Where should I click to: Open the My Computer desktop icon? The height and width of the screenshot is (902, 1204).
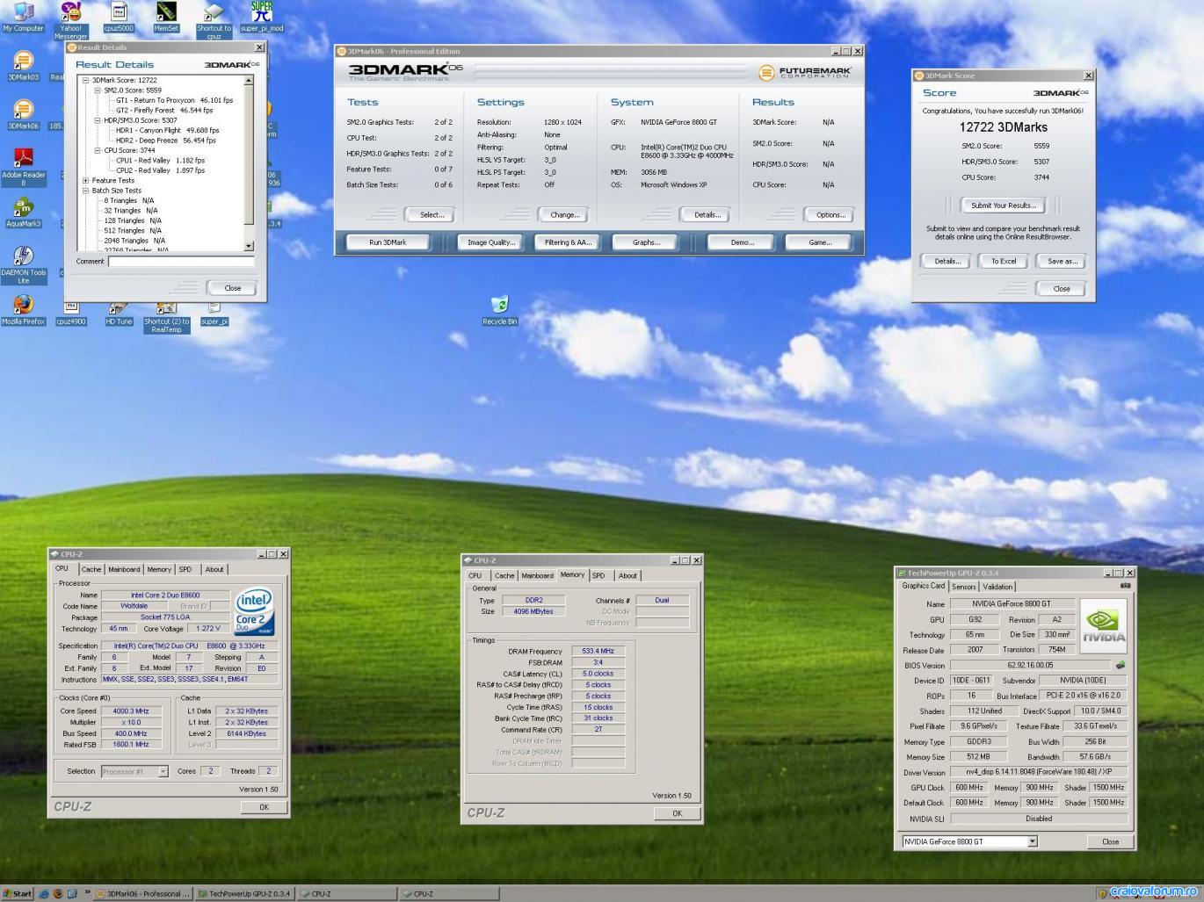pyautogui.click(x=23, y=17)
